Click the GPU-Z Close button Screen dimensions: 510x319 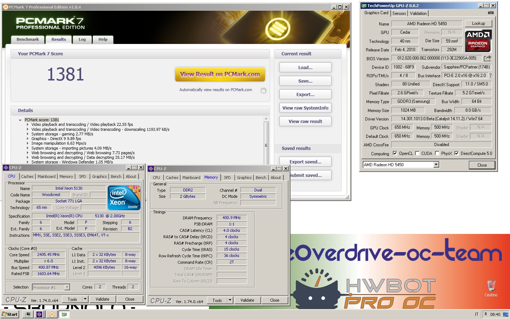482,165
